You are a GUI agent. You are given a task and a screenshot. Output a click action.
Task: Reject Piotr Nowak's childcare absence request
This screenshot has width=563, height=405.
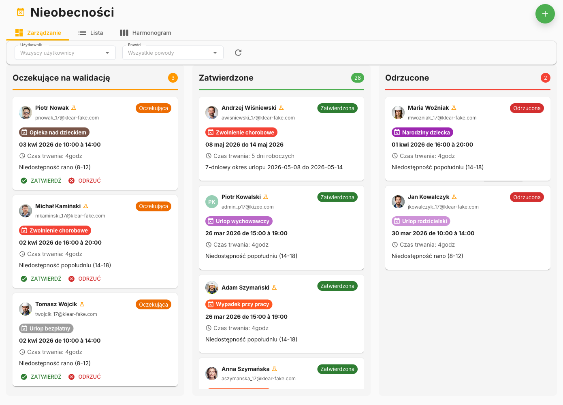tap(85, 181)
